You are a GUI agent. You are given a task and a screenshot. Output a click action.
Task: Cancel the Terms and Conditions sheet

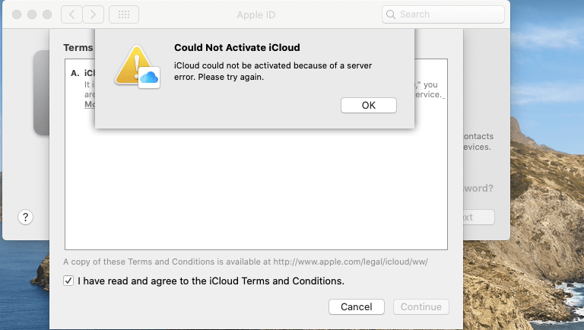(x=356, y=307)
